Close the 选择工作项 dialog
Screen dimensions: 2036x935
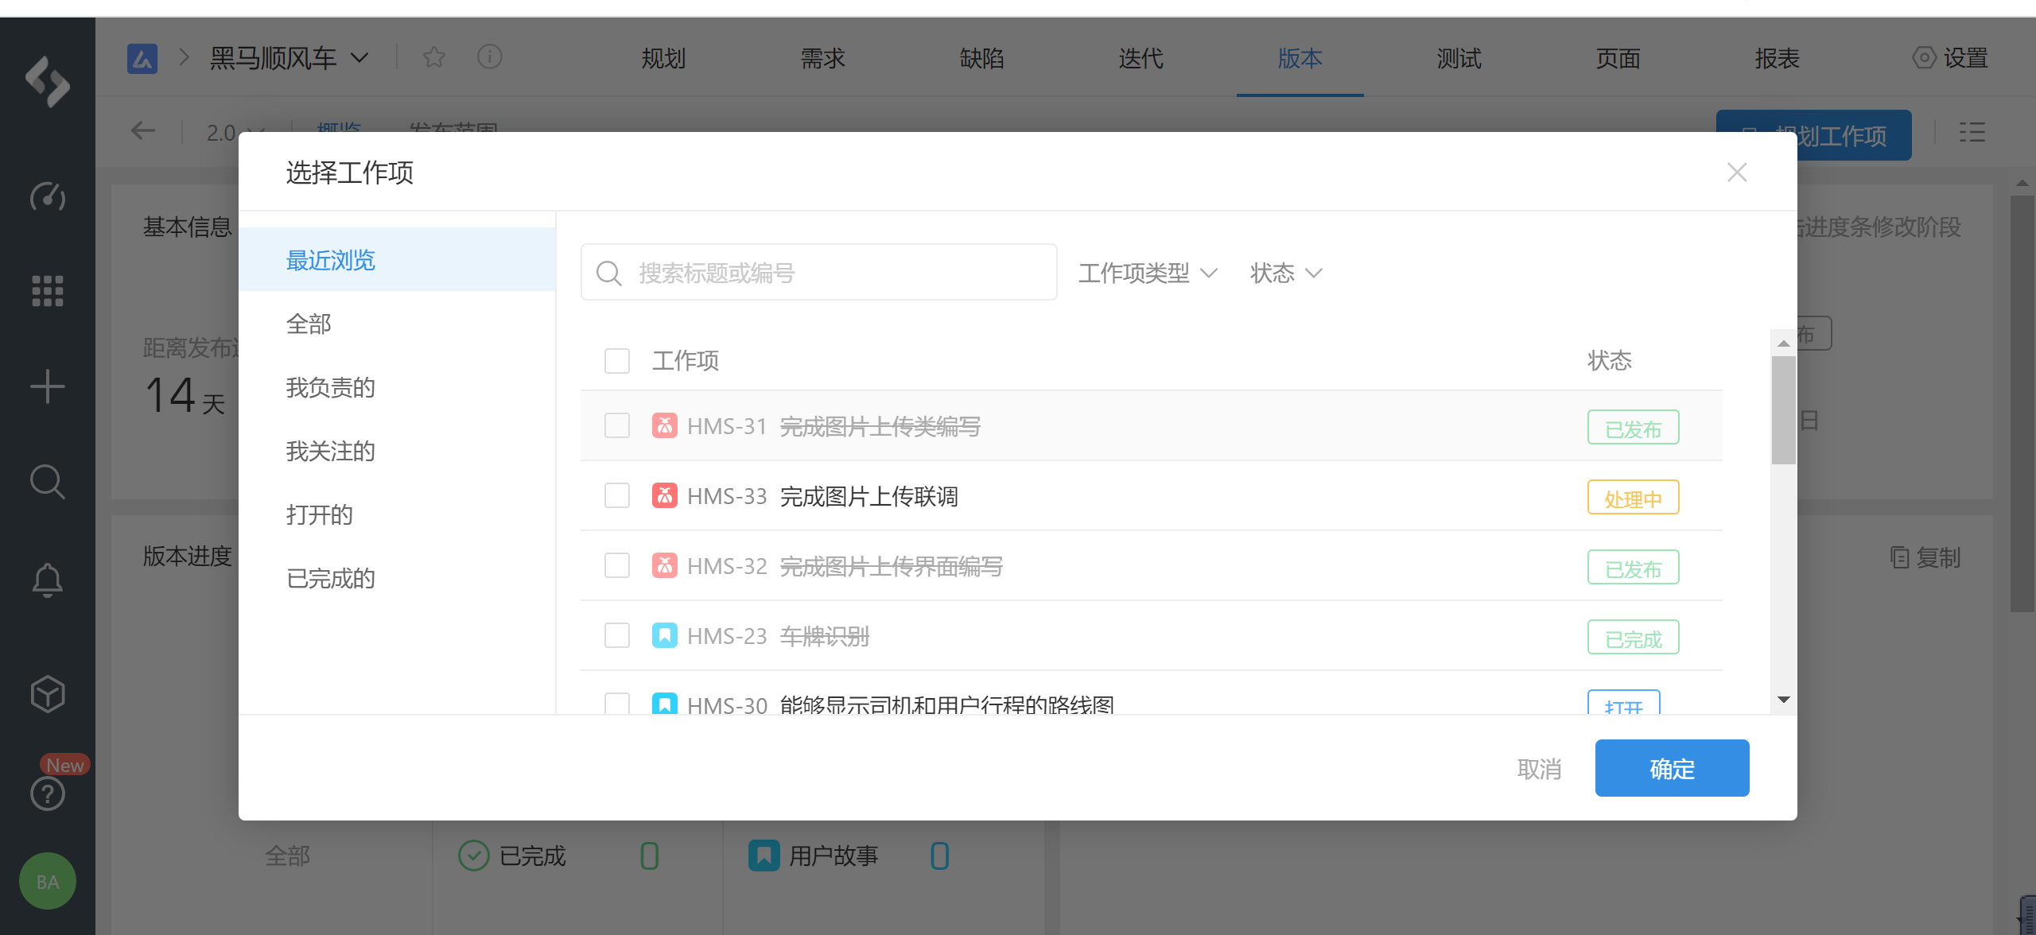coord(1737,173)
